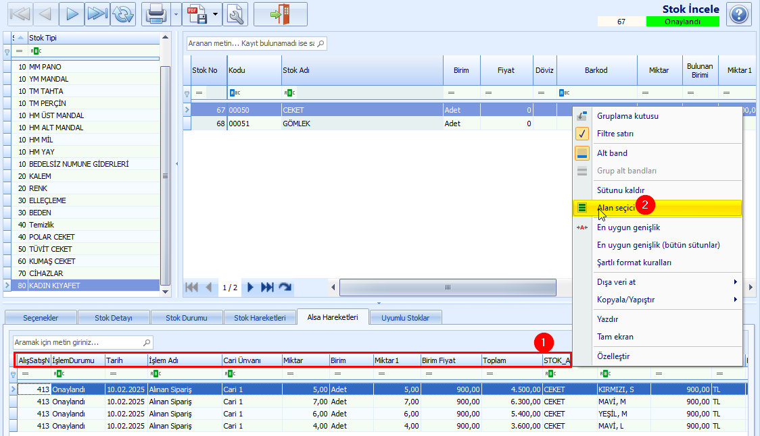Open the PDF save dropdown arrow
The image size is (760, 436).
(x=215, y=14)
